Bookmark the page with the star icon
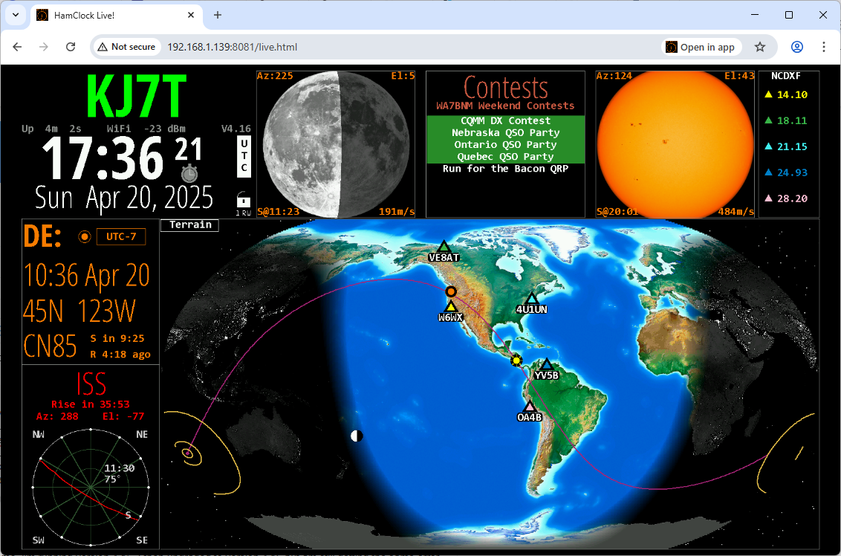This screenshot has width=841, height=556. (760, 46)
